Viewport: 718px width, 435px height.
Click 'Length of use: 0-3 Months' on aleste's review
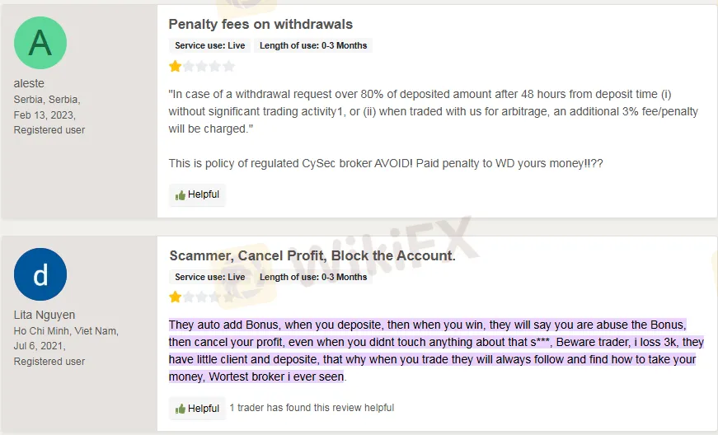[x=313, y=46]
